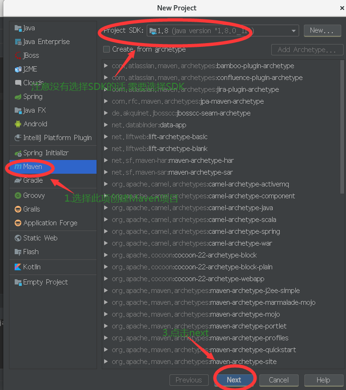The width and height of the screenshot is (346, 390).
Task: Select cocoon-22-archetype-webapp row
Action: 221,279
